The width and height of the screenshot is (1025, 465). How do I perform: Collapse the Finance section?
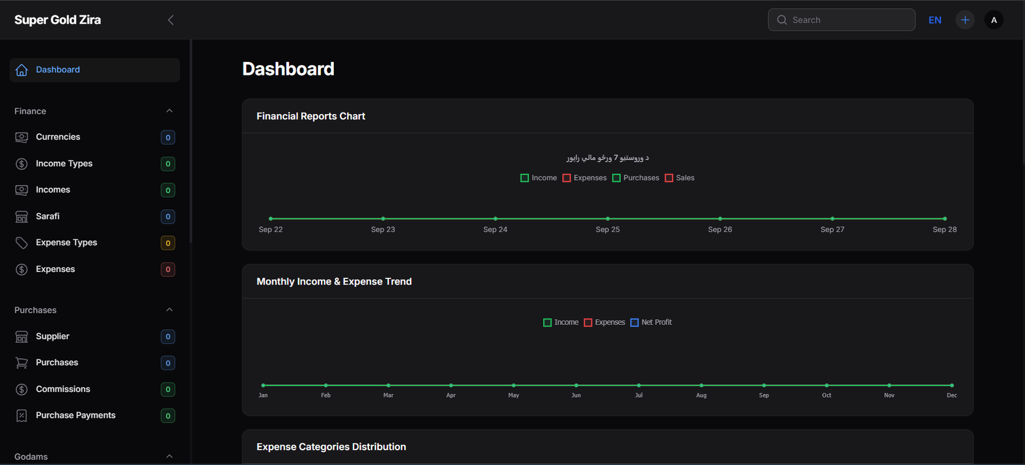(169, 111)
